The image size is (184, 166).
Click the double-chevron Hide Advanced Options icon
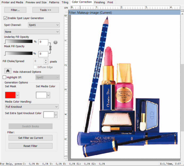click(8, 71)
